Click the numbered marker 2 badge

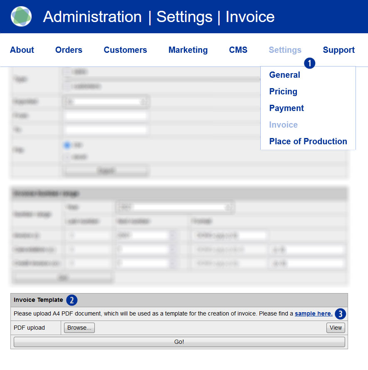tap(72, 300)
